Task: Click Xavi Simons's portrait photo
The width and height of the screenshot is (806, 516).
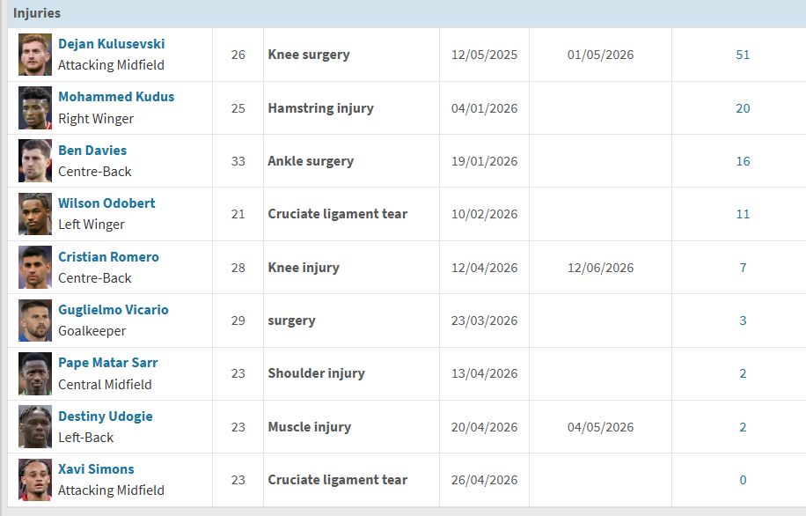Action: click(34, 479)
